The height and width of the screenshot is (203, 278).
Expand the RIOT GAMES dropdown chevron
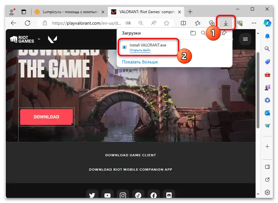coord(39,39)
